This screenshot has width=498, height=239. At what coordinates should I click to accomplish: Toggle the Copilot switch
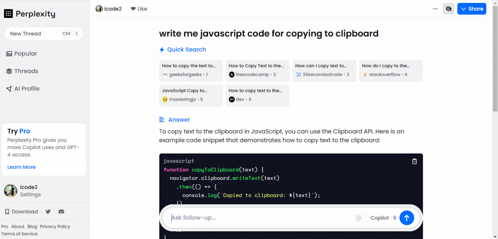click(361, 218)
